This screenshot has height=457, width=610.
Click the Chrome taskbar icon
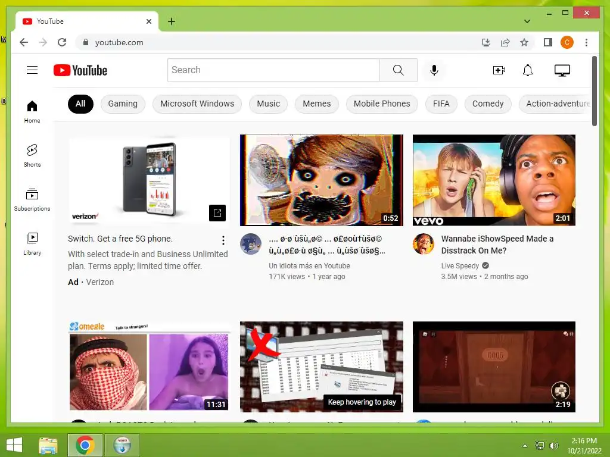point(85,445)
